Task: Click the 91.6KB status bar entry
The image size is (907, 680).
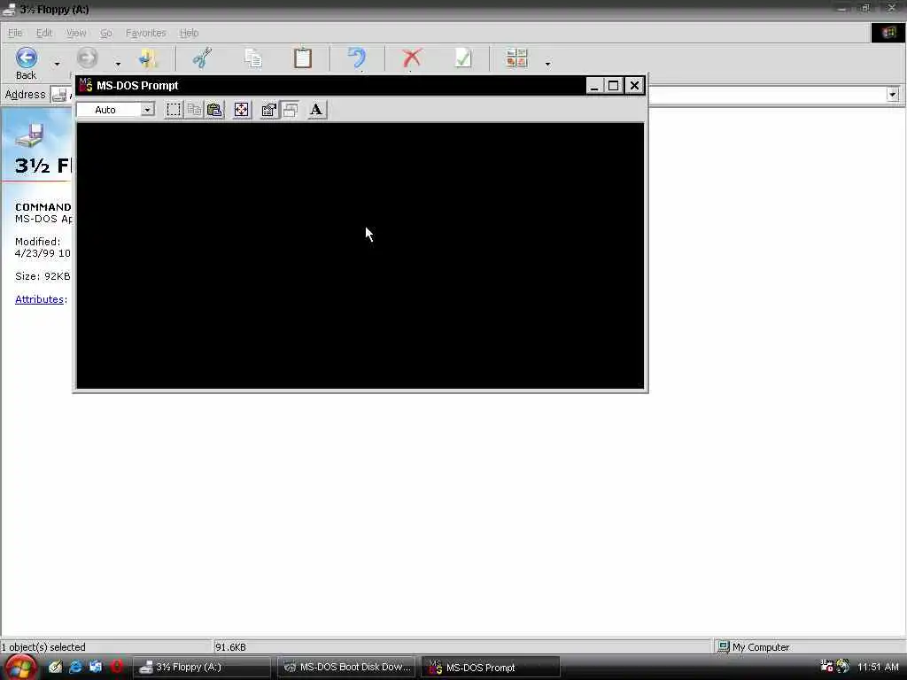Action: [x=230, y=647]
